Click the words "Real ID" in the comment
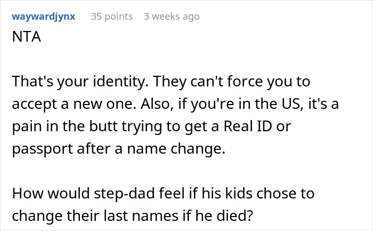This screenshot has height=231, width=373. coord(247,126)
